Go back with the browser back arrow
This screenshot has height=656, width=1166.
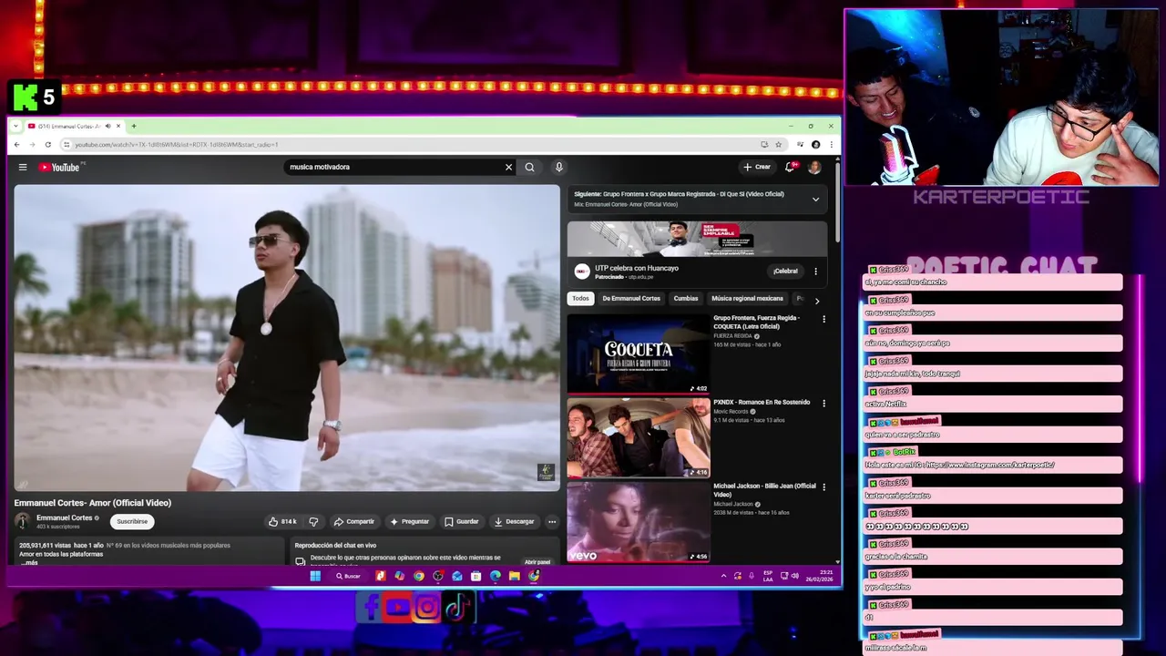16,144
